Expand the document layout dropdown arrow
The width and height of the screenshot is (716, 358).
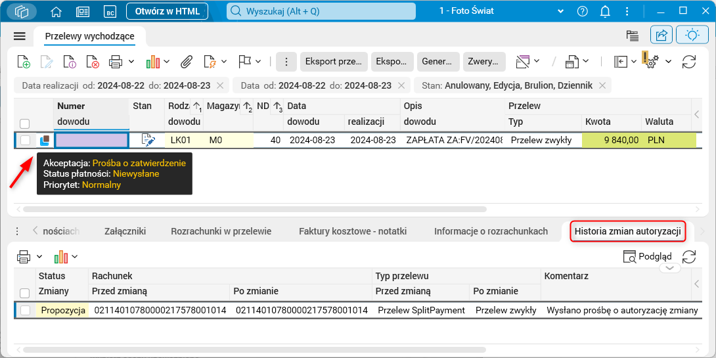[x=585, y=61]
